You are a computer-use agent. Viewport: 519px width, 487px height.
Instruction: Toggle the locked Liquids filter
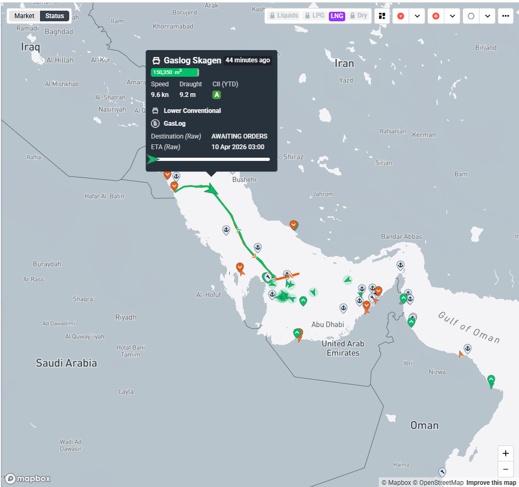(284, 15)
